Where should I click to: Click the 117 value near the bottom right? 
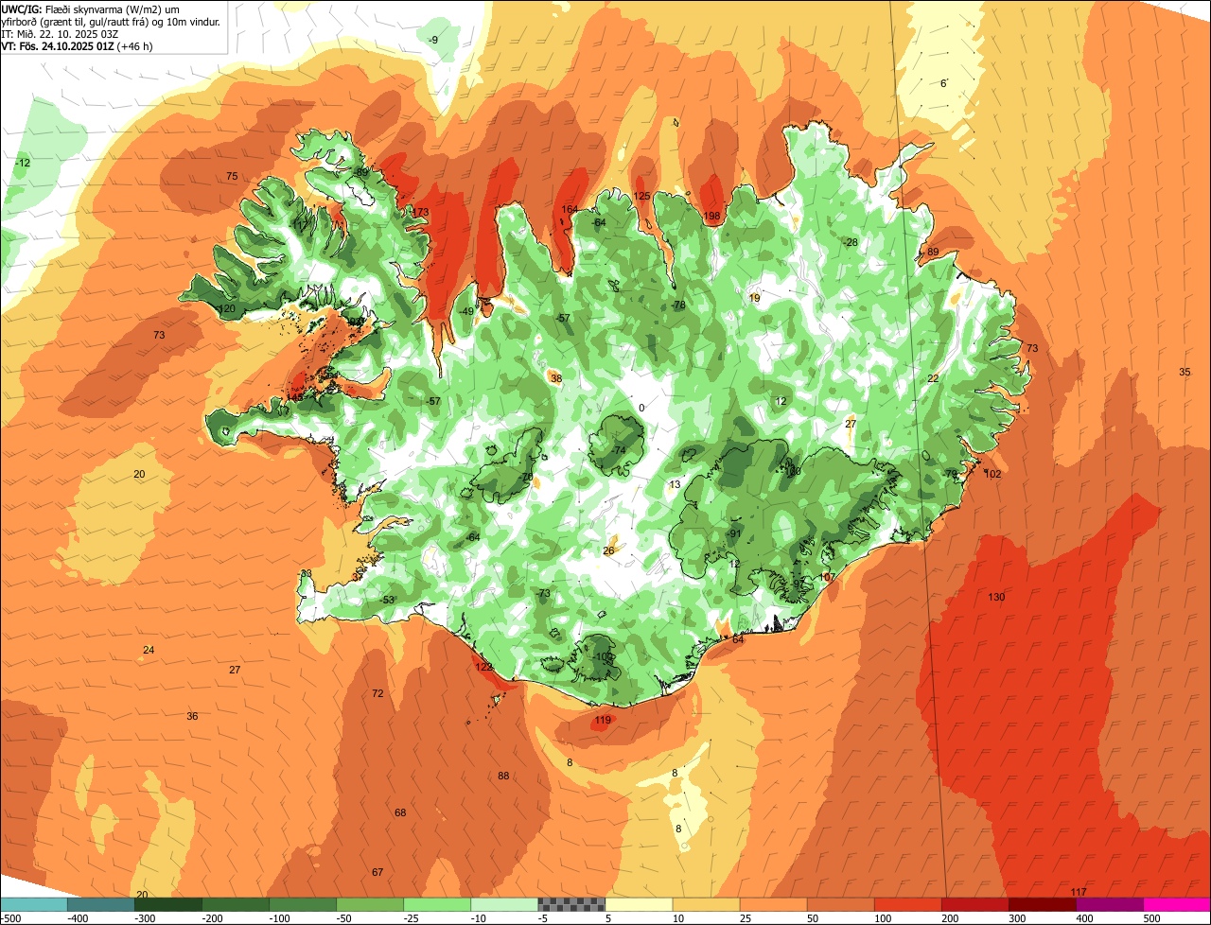pos(1079,893)
